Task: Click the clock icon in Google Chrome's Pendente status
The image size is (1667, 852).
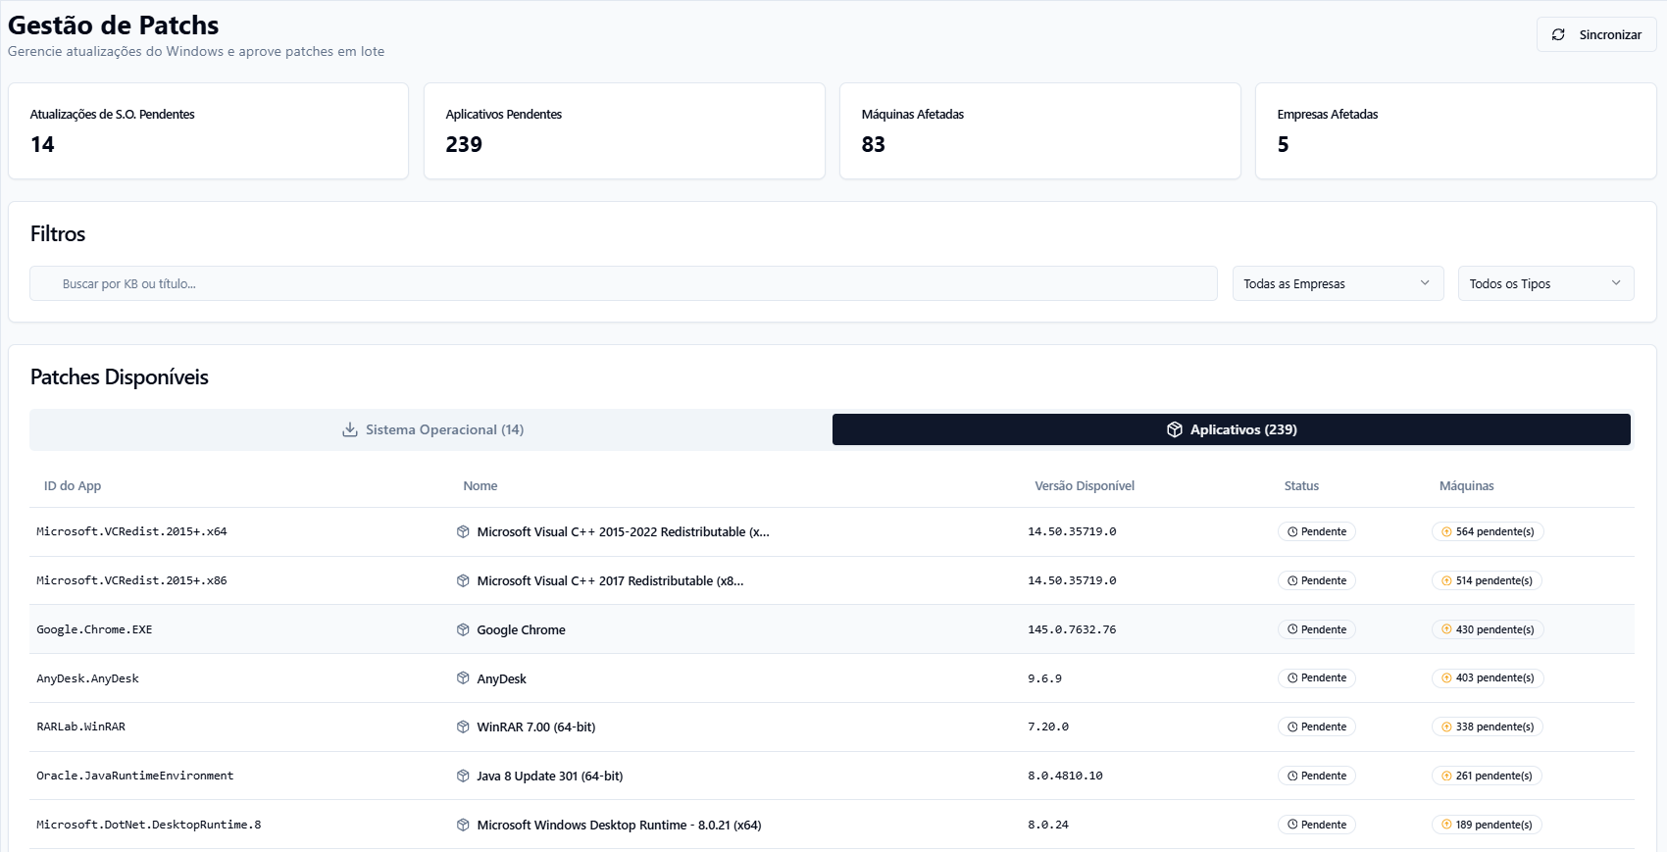Action: coord(1292,629)
